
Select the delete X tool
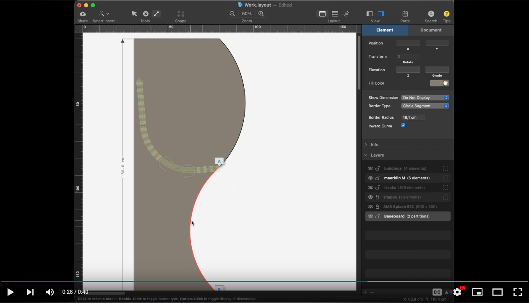[x=146, y=14]
